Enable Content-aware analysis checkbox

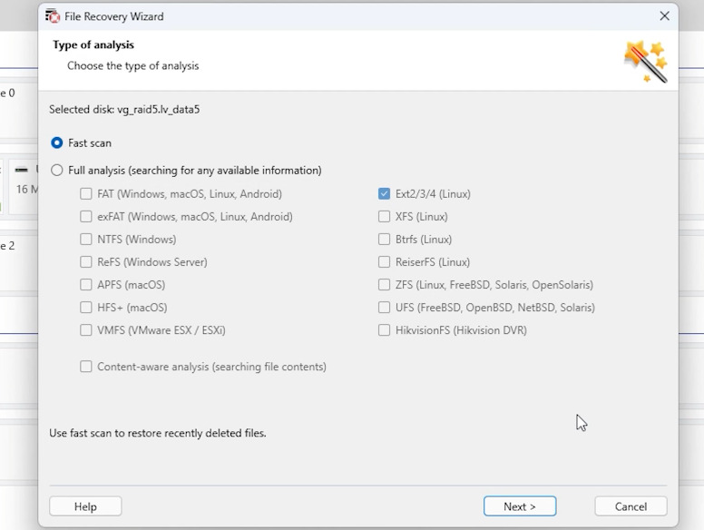click(86, 367)
